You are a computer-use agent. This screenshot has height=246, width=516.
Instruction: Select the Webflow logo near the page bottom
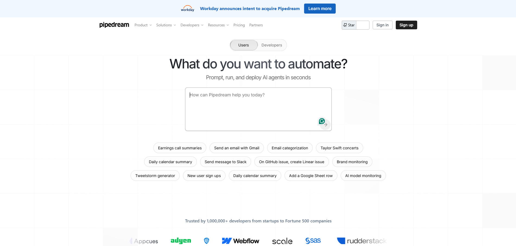[240, 241]
